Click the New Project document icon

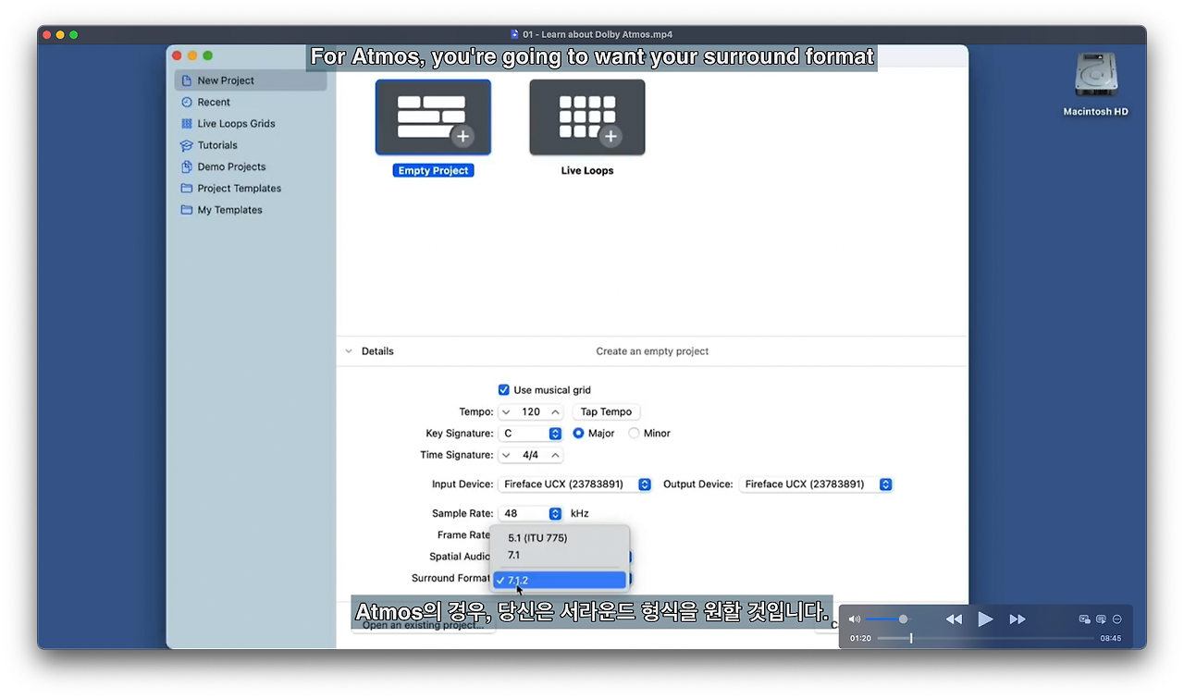click(187, 80)
